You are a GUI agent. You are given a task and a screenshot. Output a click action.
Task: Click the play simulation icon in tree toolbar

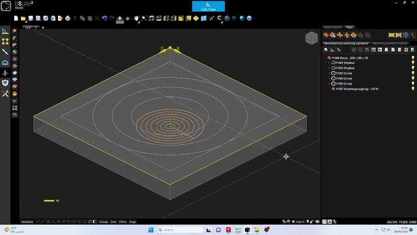coord(380,50)
